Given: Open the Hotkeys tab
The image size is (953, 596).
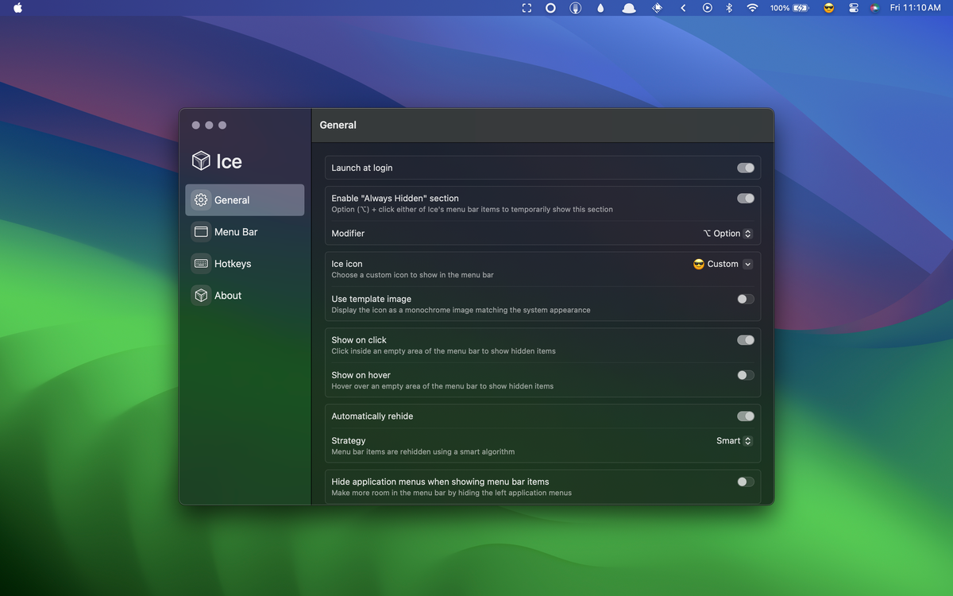Looking at the screenshot, I should click(245, 264).
